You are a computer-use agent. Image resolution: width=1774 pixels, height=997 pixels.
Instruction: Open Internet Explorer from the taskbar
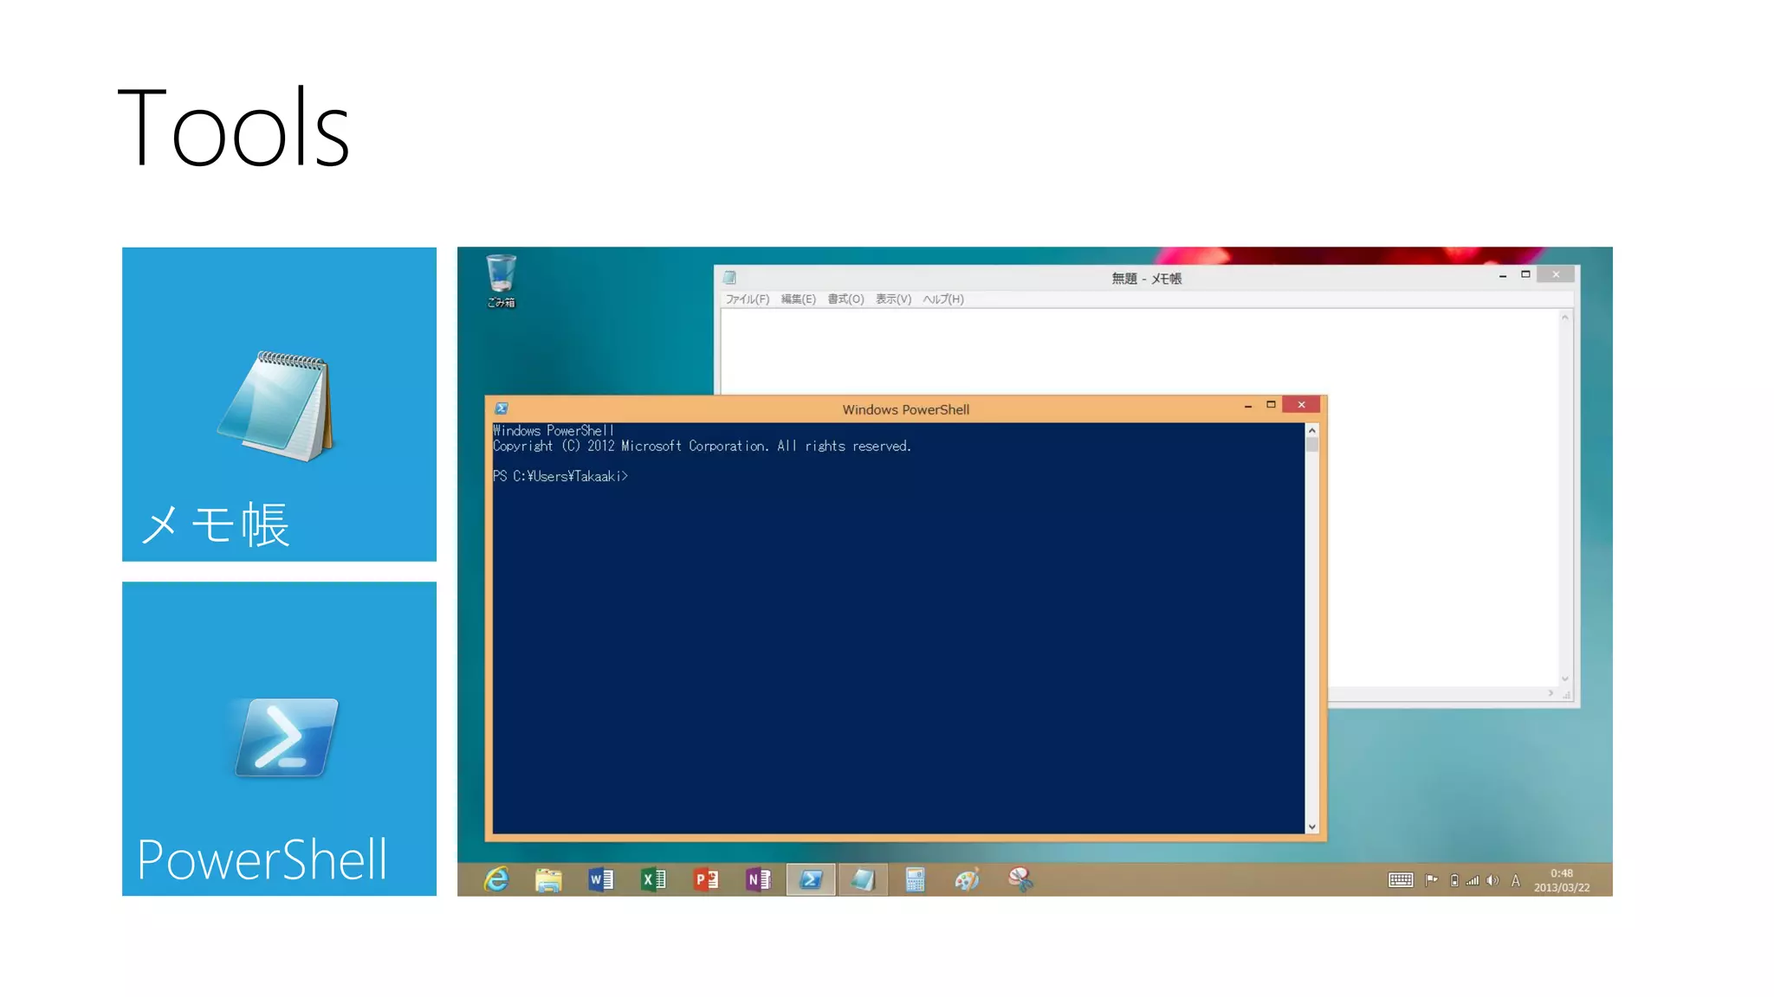click(496, 879)
